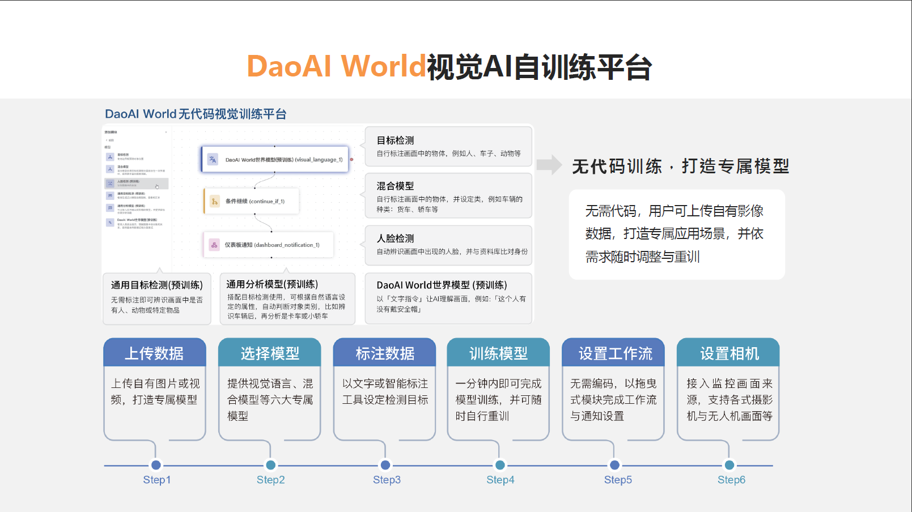Click the top connection point of the visual_language_1 node
Screen dimensions: 912x512
(x=275, y=146)
